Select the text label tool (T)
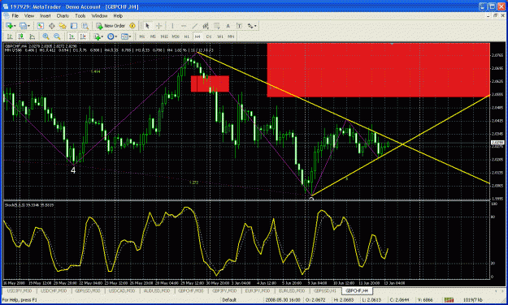The image size is (508, 305). pyautogui.click(x=239, y=26)
